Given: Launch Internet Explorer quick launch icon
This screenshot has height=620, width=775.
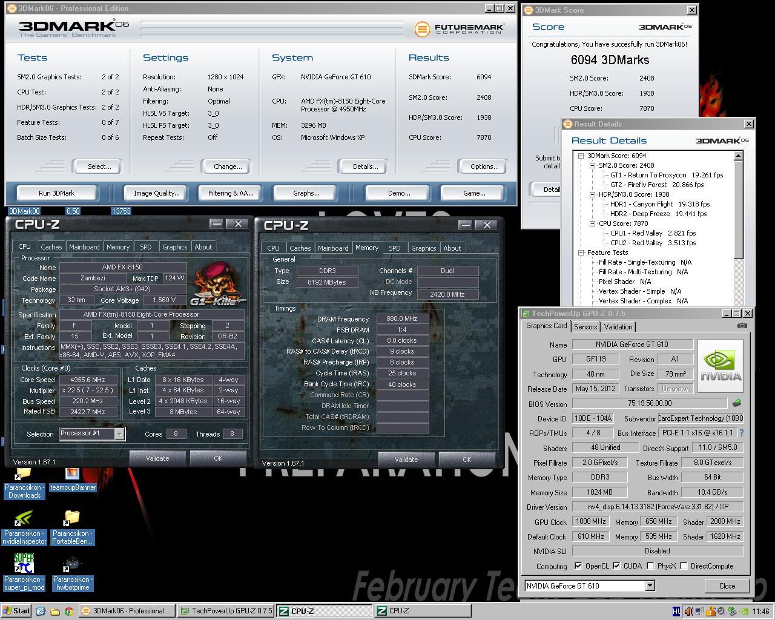Looking at the screenshot, I should tap(41, 611).
